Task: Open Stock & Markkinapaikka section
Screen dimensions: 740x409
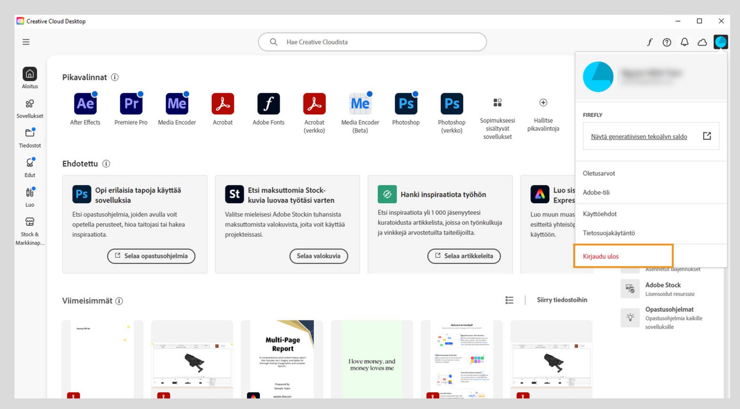Action: (30, 231)
